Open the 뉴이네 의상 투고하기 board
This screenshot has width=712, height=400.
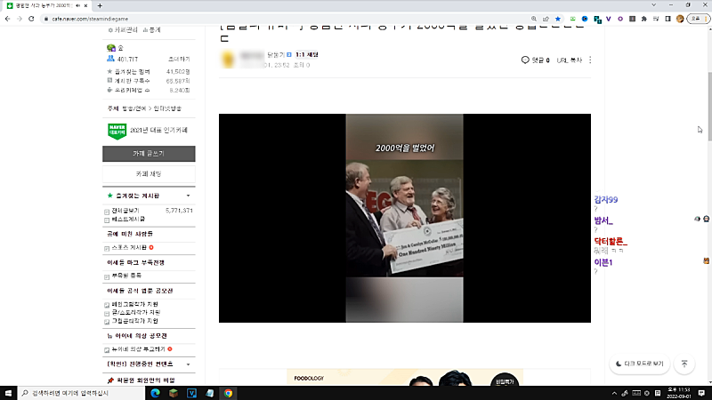(136, 349)
